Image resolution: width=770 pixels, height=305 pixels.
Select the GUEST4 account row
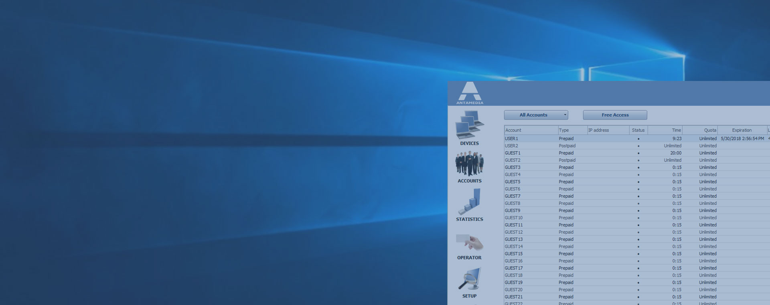[x=637, y=175]
